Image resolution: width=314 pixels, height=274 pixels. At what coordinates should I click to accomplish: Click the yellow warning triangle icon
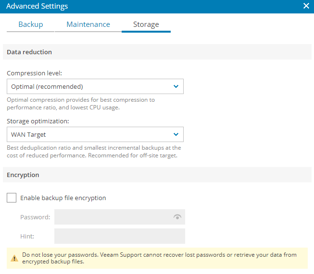coord(14,258)
